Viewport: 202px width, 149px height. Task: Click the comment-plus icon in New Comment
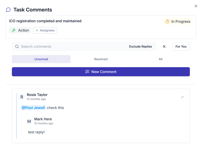(x=87, y=72)
